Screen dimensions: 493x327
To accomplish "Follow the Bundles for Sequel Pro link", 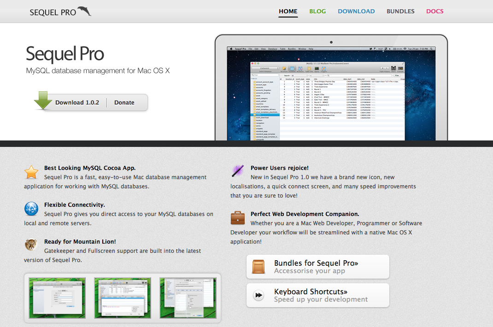I will click(316, 263).
